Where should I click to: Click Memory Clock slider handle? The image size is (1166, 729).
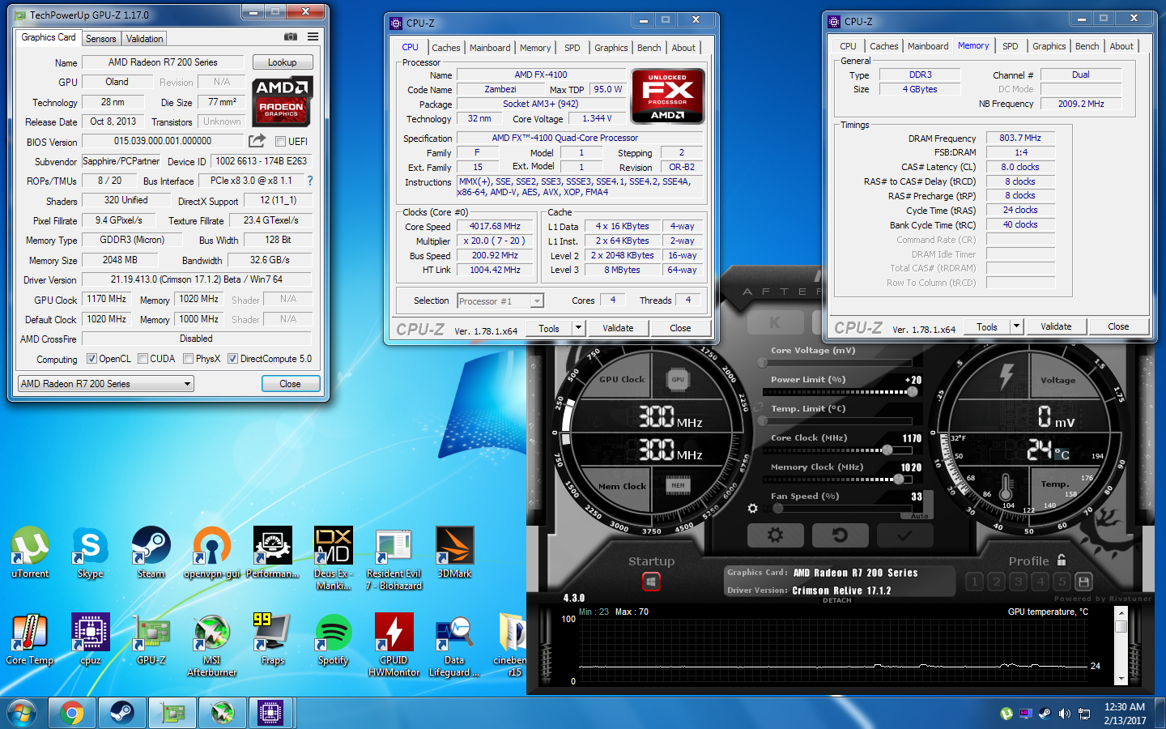pyautogui.click(x=898, y=480)
